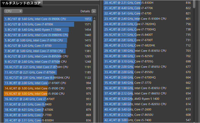Select row 18 Core i7-6700K
The image size is (200, 123).
pos(48,110)
